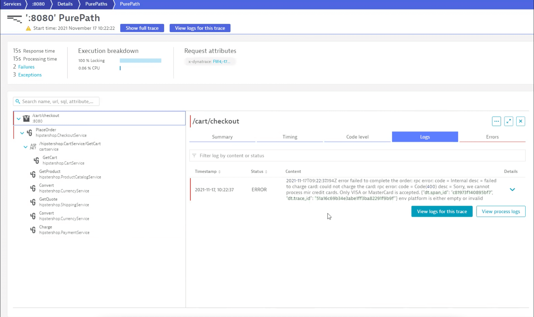Open the Failures link
Viewport: 534px width, 317px height.
tap(26, 67)
